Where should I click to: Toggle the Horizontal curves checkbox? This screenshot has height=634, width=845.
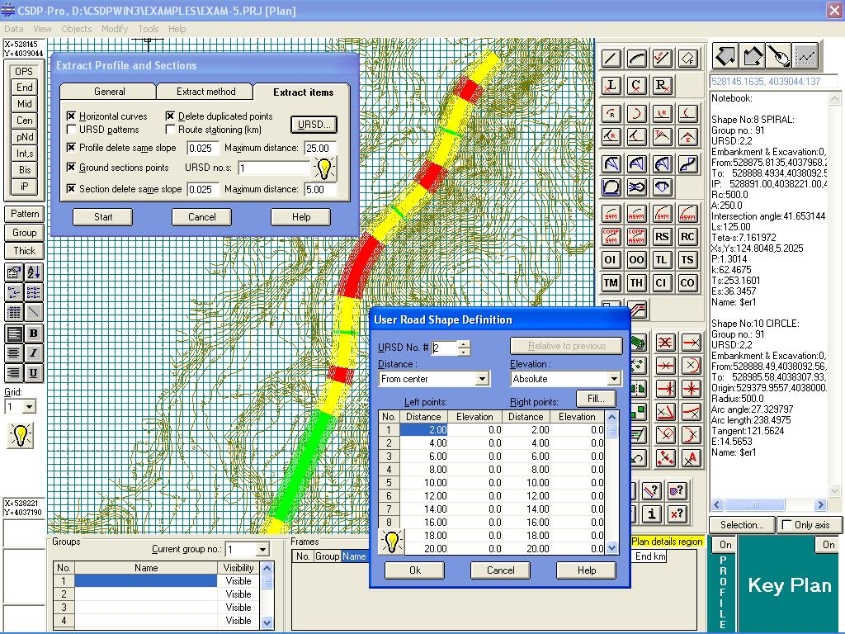pos(71,116)
